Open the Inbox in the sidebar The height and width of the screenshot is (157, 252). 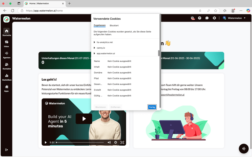(7, 43)
